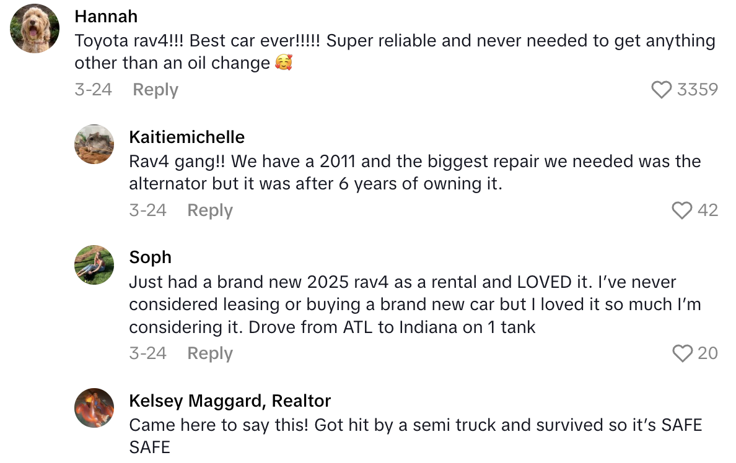Open Hannah's dog profile picture
The image size is (736, 463).
pyautogui.click(x=35, y=28)
